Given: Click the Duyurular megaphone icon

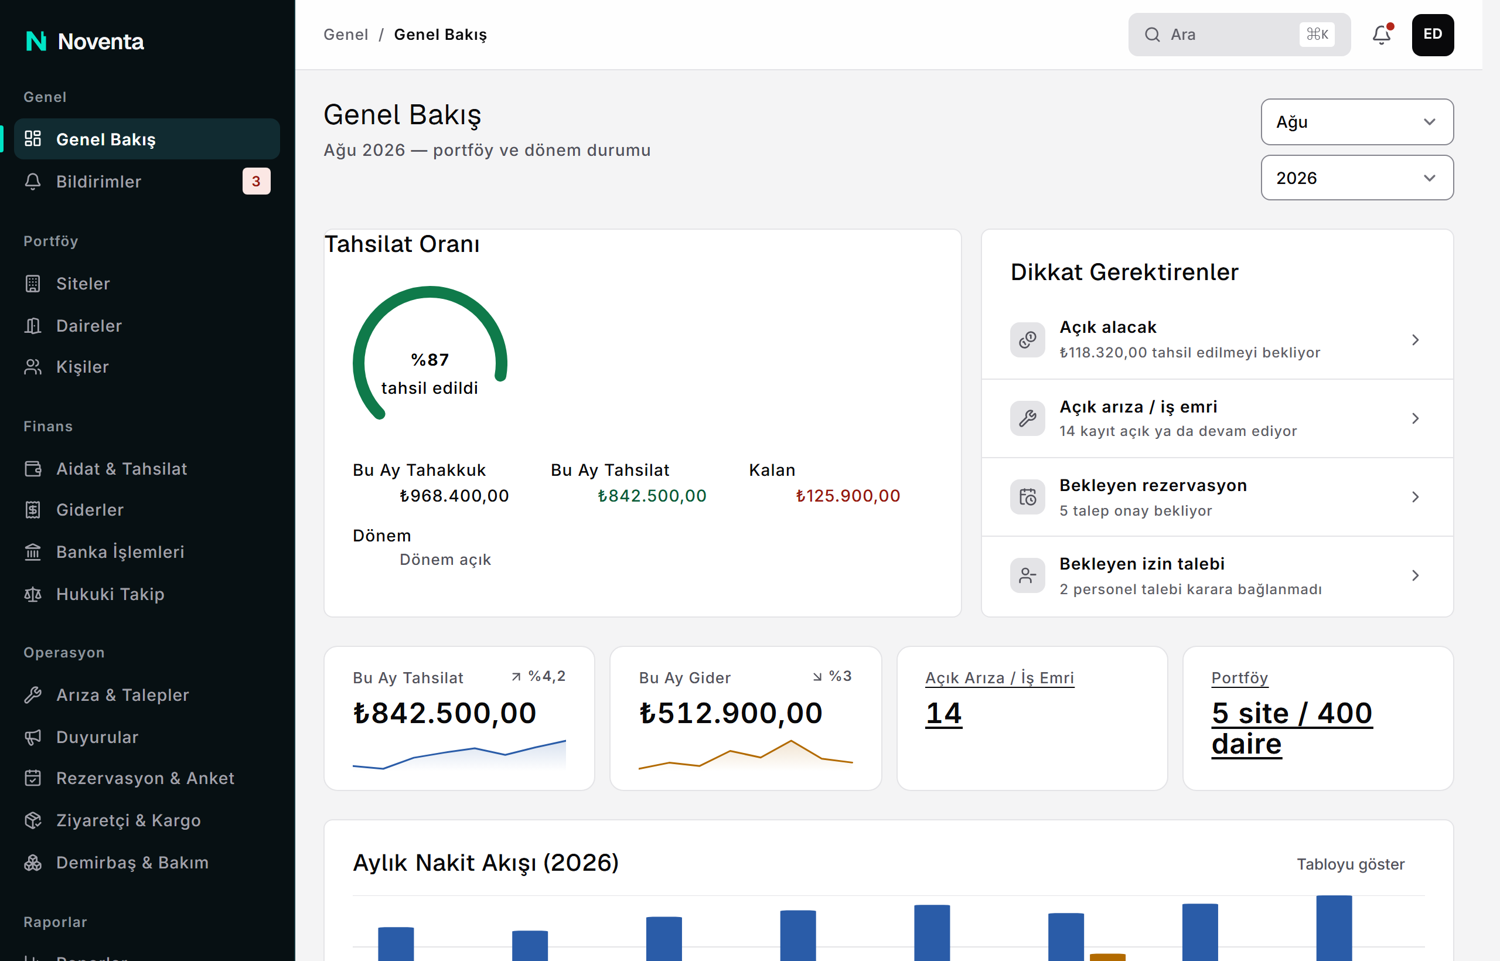Looking at the screenshot, I should 32,737.
